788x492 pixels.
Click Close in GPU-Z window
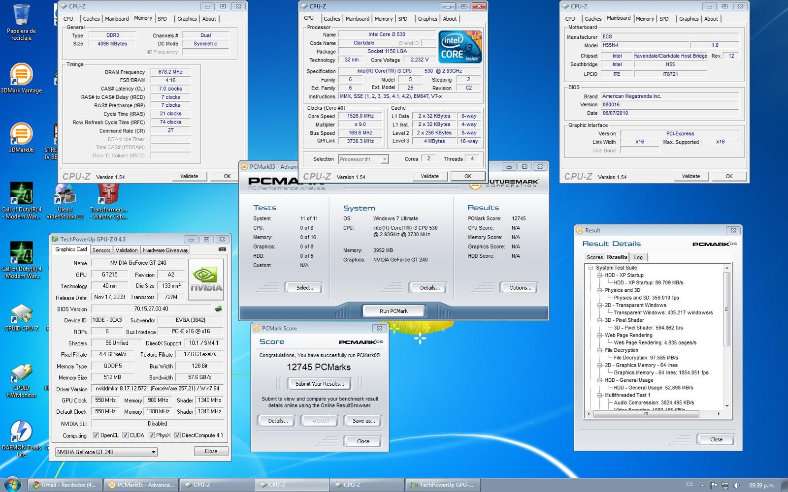point(211,451)
